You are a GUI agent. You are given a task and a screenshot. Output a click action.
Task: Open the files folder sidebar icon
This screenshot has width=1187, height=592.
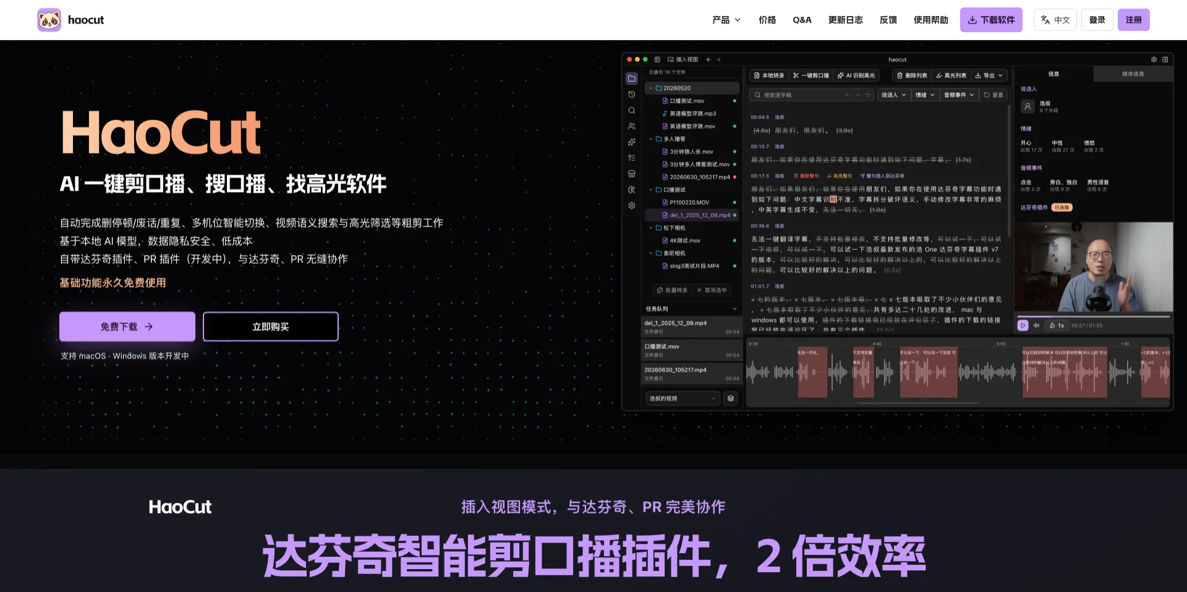pos(631,79)
